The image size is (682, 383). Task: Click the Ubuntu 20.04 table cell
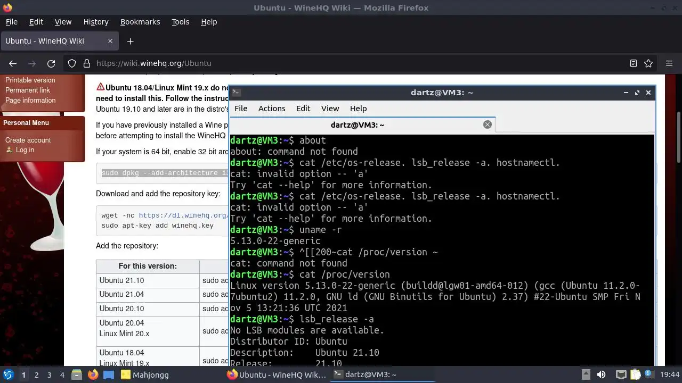(148, 330)
